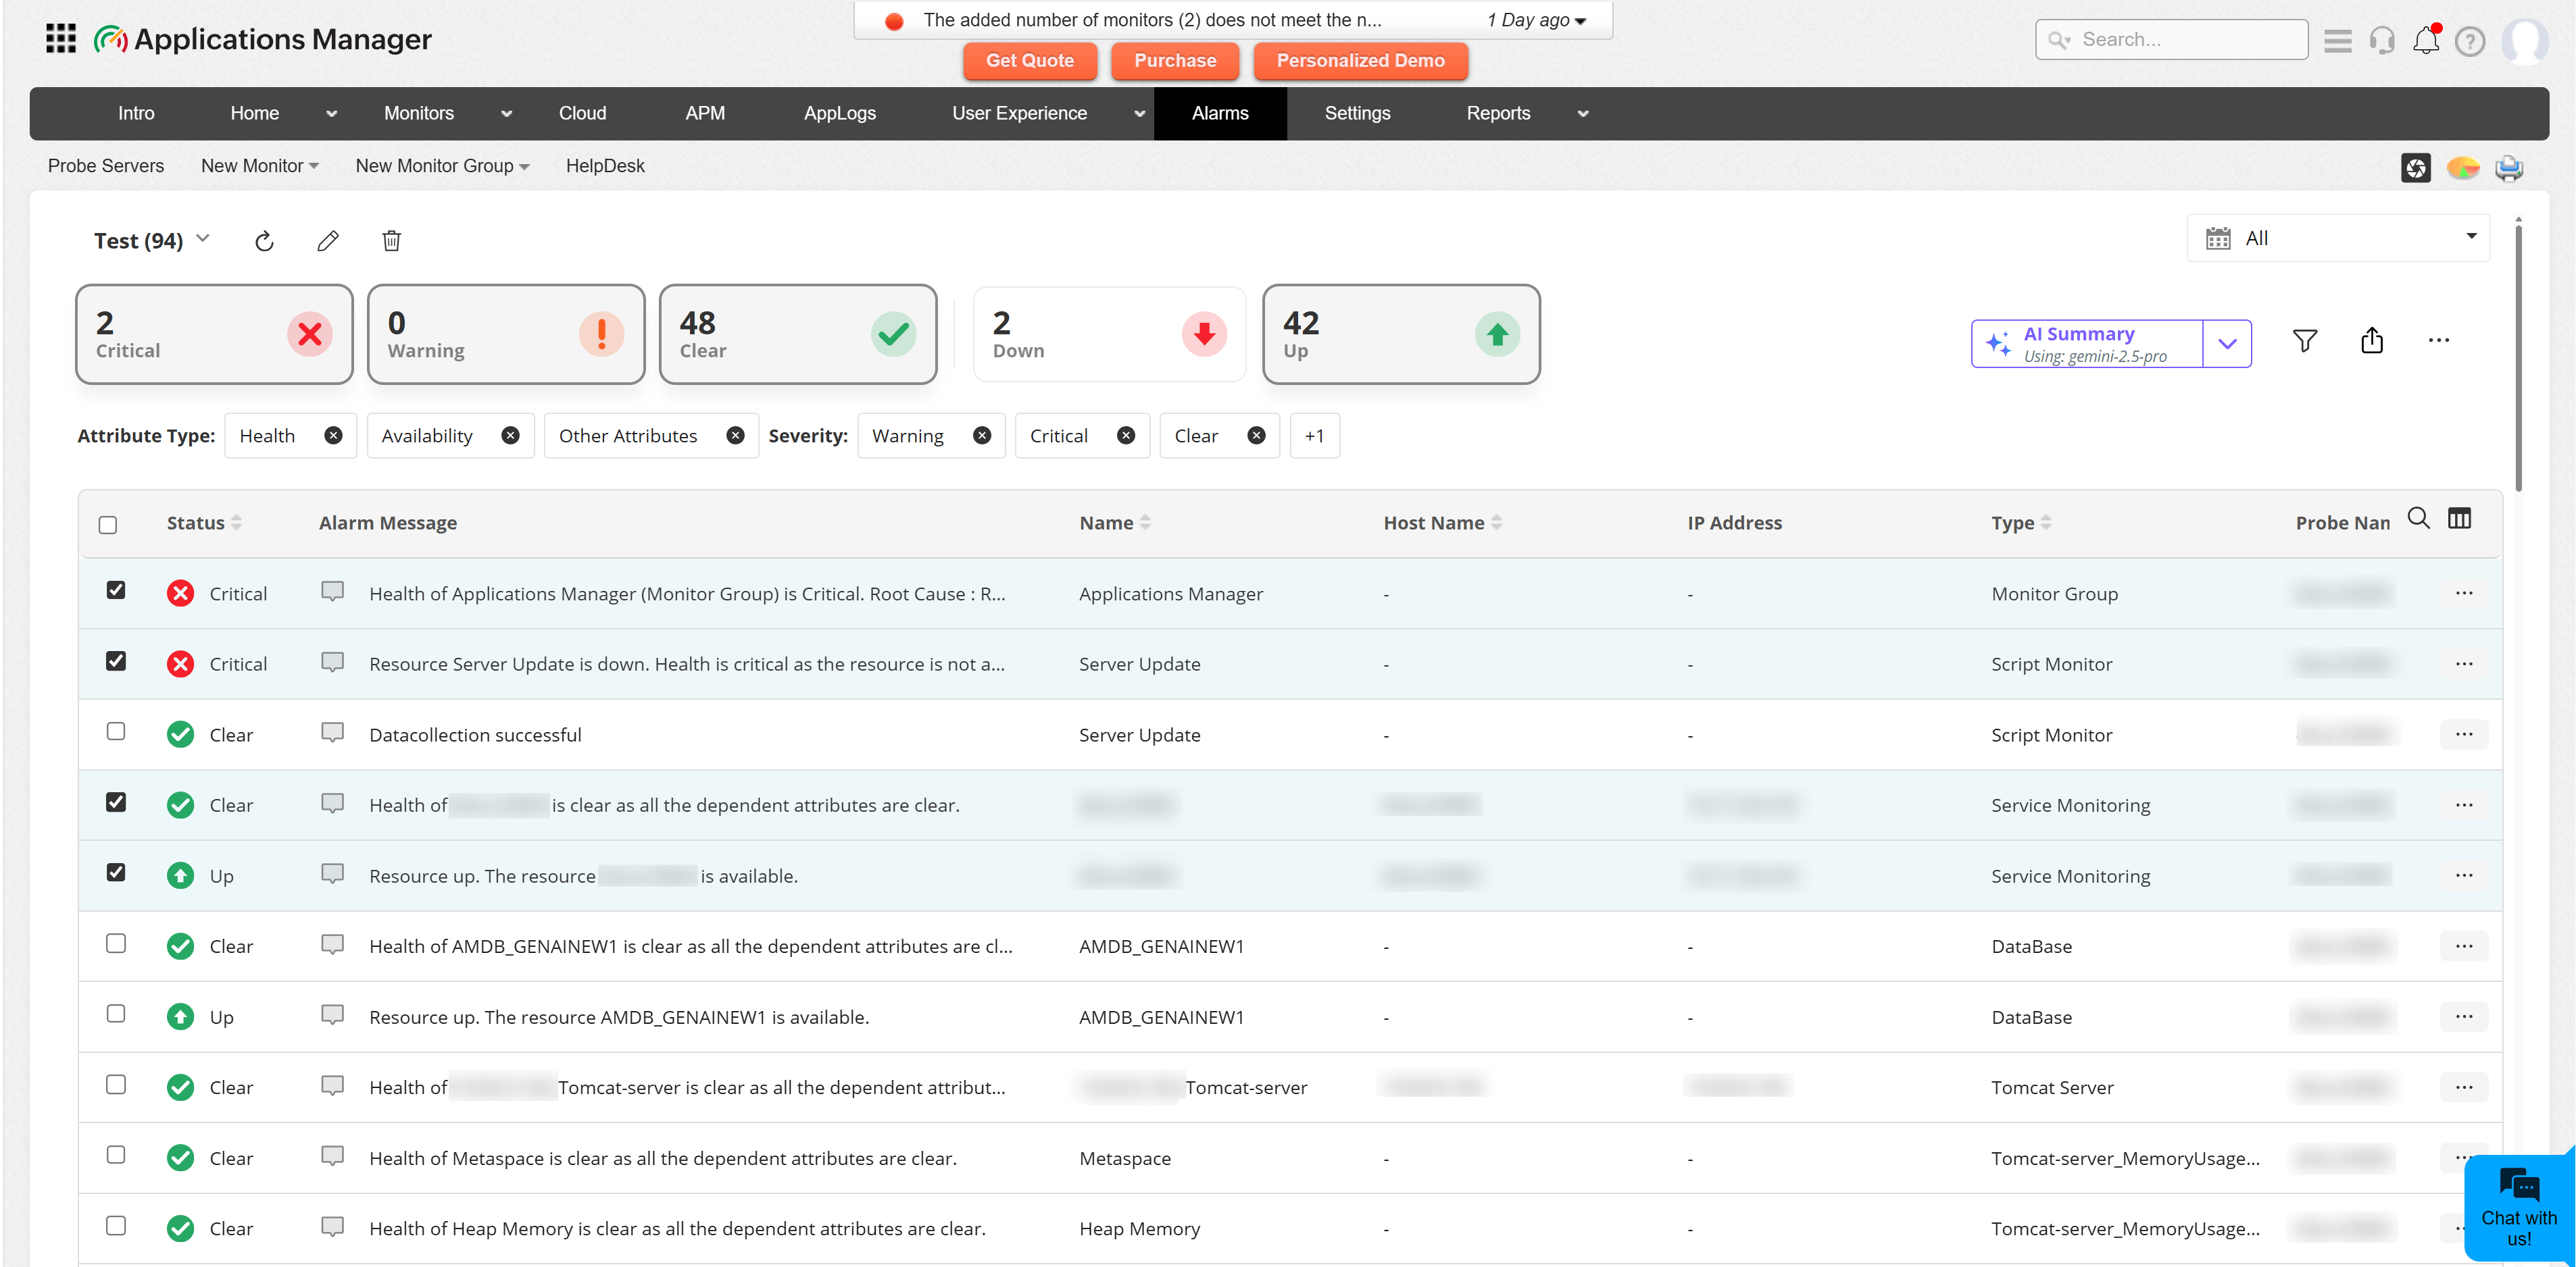Viewport: 2576px width, 1267px height.
Task: Open the New Monitor Group dropdown
Action: pyautogui.click(x=442, y=166)
